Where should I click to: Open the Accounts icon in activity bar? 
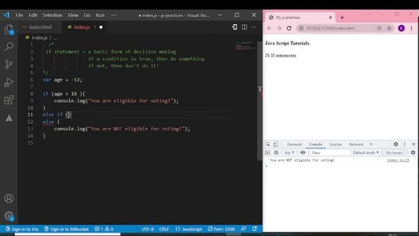click(9, 198)
